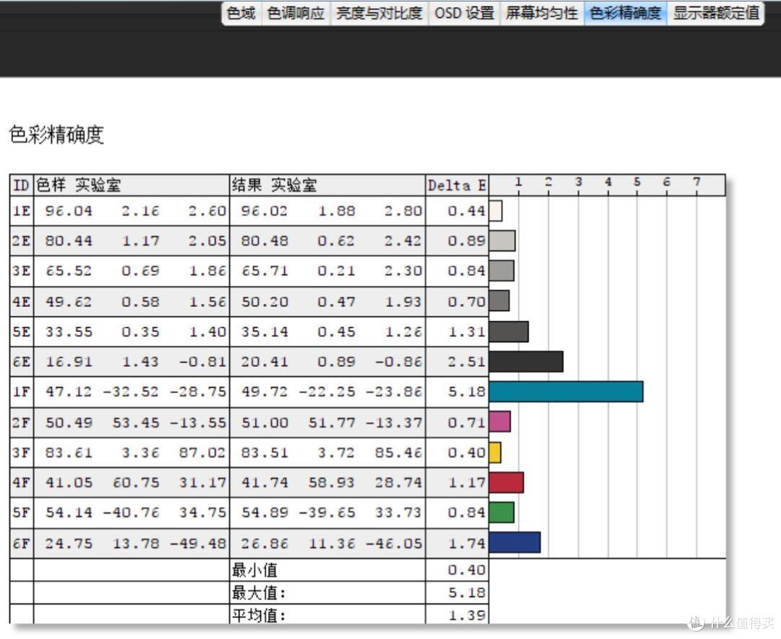Click the 色彩精确度 page heading
The height and width of the screenshot is (639, 781).
tap(56, 135)
